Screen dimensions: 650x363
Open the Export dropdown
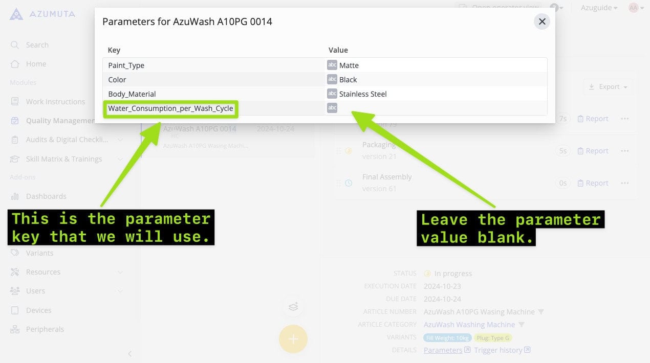click(608, 87)
